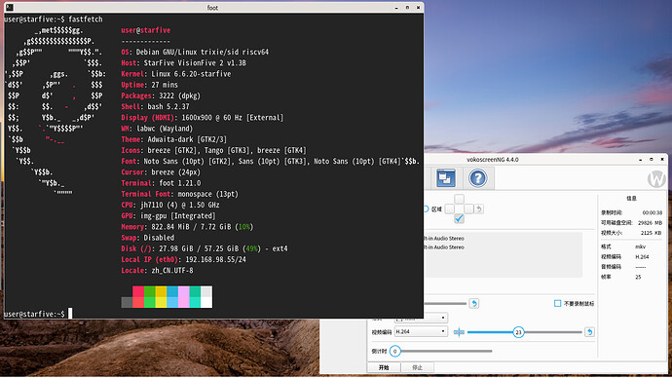Click the 停止 stop button
The width and height of the screenshot is (672, 378).
[x=418, y=367]
